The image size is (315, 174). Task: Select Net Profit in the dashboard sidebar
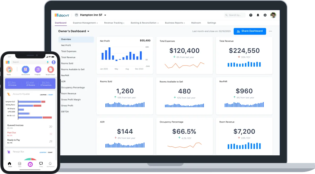(x=66, y=45)
